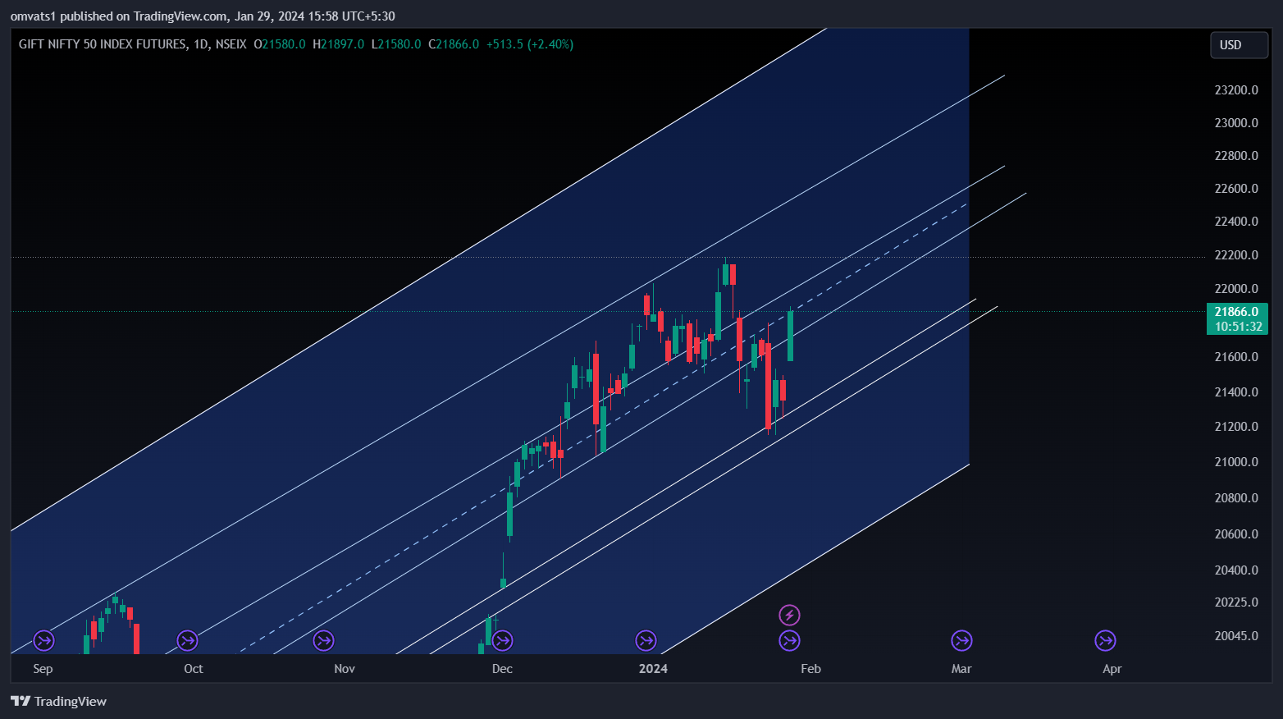This screenshot has height=719, width=1283.
Task: Click the contract rollover icon near Nov
Action: pos(324,640)
